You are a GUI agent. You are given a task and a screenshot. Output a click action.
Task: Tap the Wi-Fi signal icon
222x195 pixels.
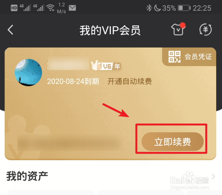pos(51,8)
